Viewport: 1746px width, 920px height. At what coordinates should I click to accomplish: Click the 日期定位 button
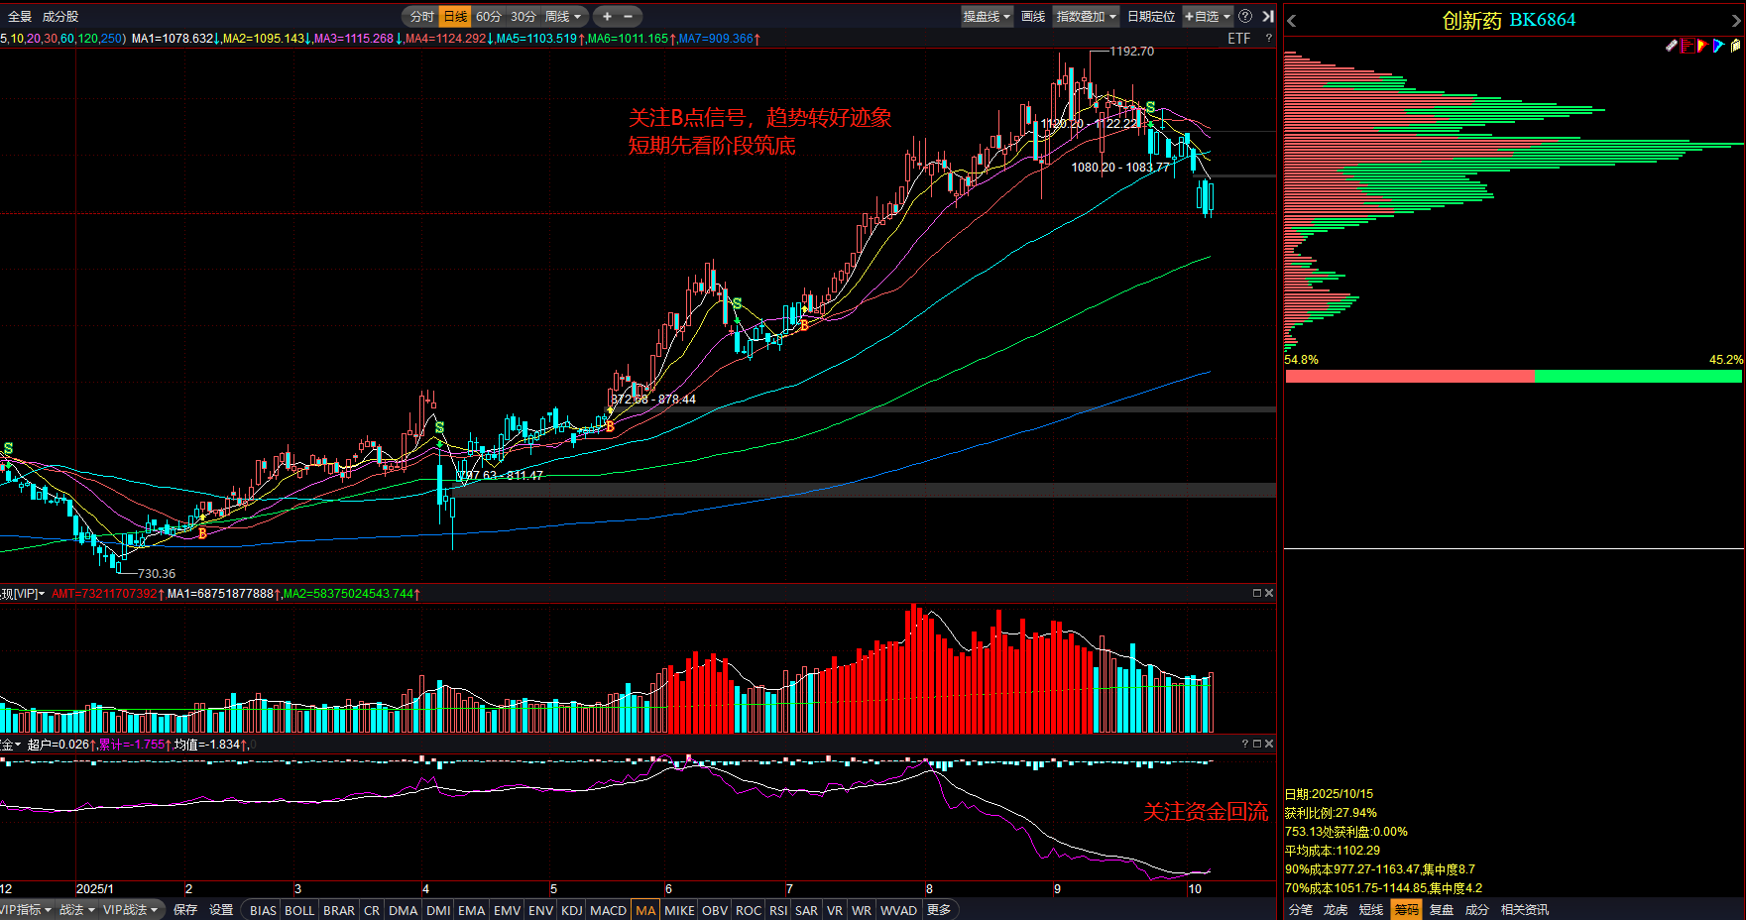point(1150,17)
